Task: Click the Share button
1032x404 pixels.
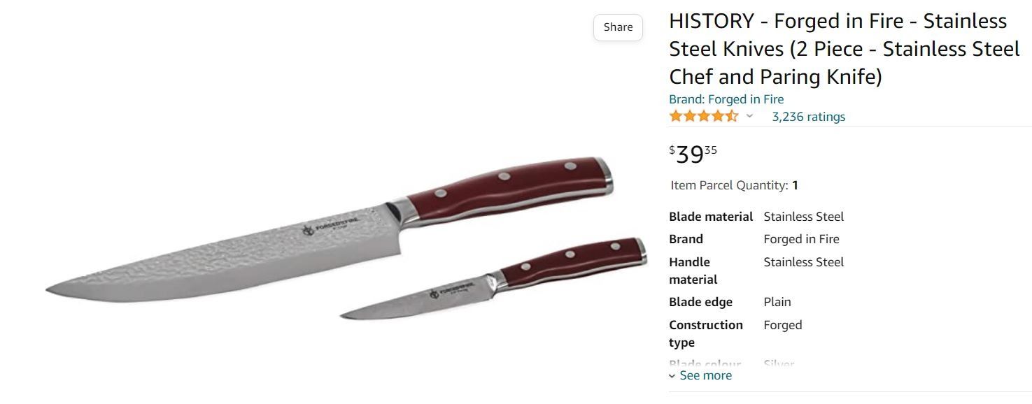Action: pyautogui.click(x=618, y=27)
